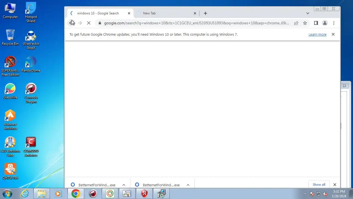Close the downloads bar
Image resolution: width=353 pixels, height=199 pixels.
[335, 185]
